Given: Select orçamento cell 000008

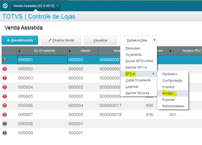Looking at the screenshot, I should point(42,124).
